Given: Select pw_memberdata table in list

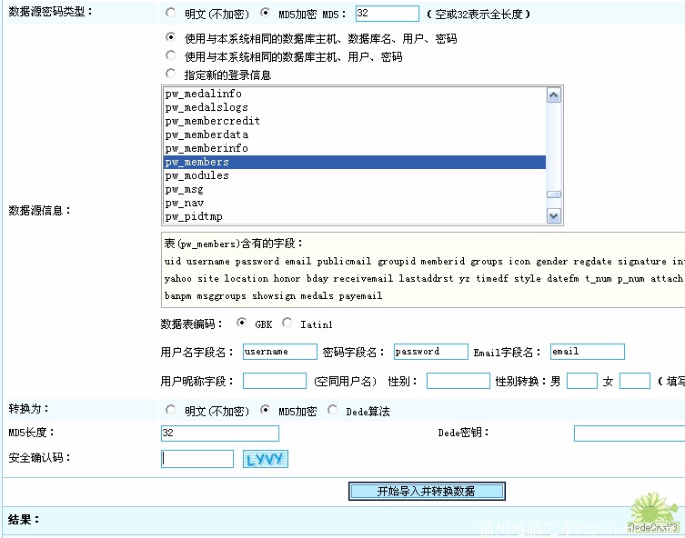Looking at the screenshot, I should pyautogui.click(x=355, y=134).
